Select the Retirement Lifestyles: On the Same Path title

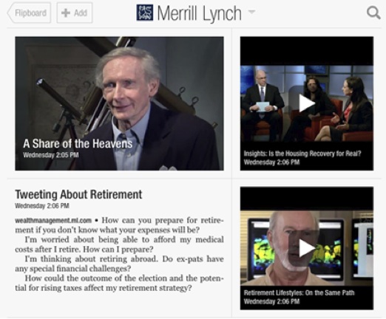point(299,292)
